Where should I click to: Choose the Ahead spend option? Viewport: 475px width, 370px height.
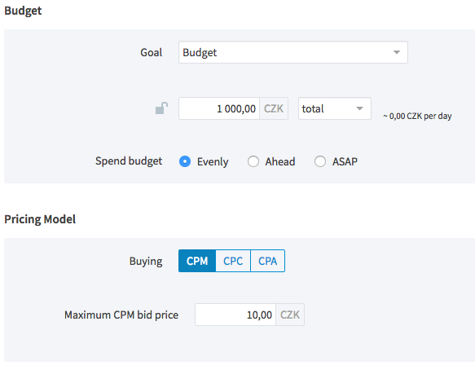(x=253, y=161)
